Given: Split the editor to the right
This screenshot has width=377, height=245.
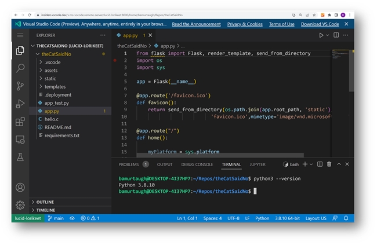Looking at the screenshot, I should (x=336, y=35).
